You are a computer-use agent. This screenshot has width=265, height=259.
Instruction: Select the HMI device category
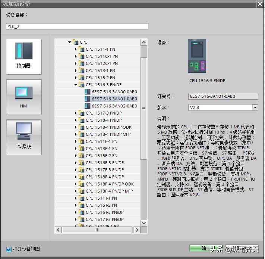tap(24, 97)
